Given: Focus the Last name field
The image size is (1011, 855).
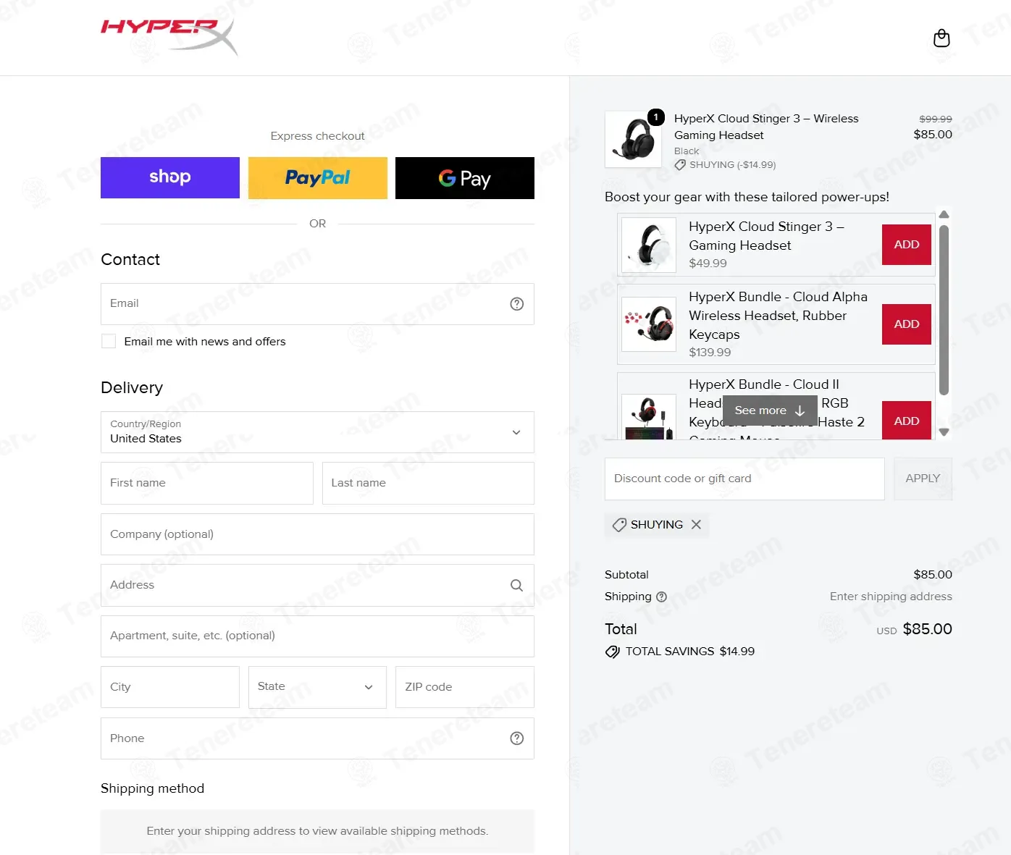Looking at the screenshot, I should [428, 483].
